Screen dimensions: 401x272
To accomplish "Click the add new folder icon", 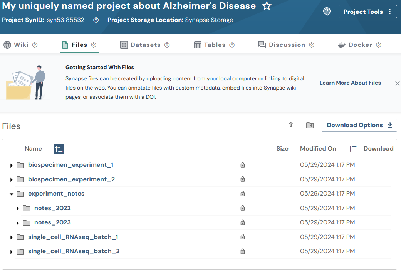I will point(310,125).
